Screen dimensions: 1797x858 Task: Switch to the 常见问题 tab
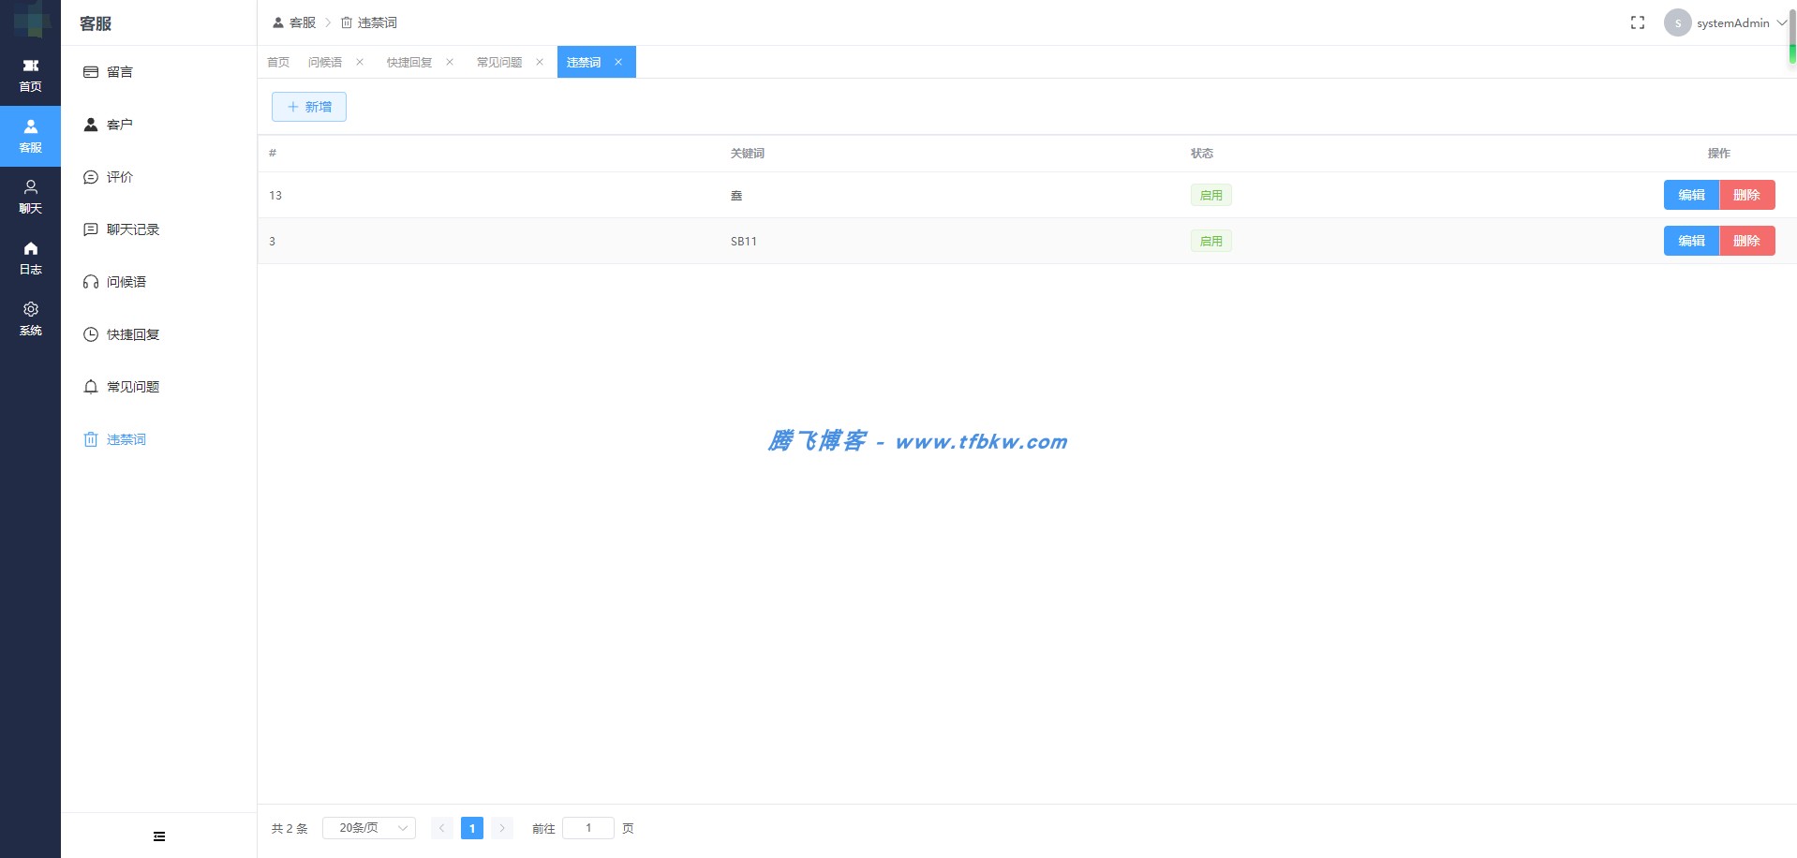click(x=498, y=62)
